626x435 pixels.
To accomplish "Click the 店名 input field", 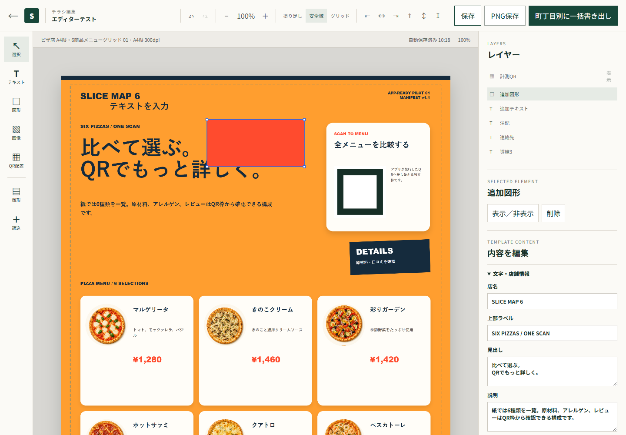I will [552, 301].
